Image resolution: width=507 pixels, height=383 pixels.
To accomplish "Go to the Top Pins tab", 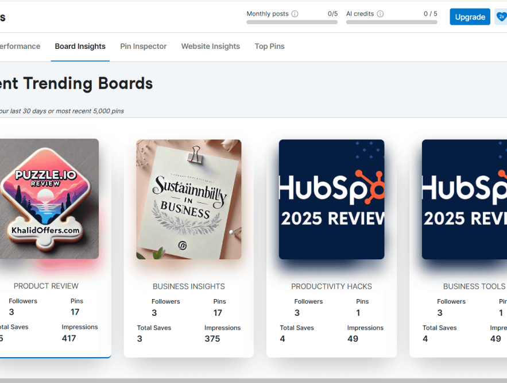I will [x=270, y=47].
